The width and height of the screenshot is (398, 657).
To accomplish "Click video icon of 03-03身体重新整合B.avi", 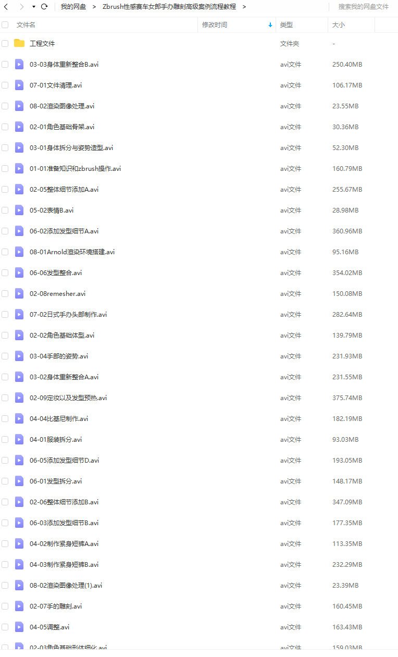I will click(19, 64).
